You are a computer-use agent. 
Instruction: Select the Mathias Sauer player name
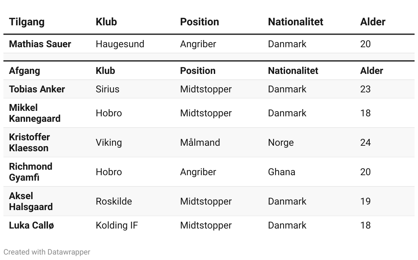click(40, 44)
